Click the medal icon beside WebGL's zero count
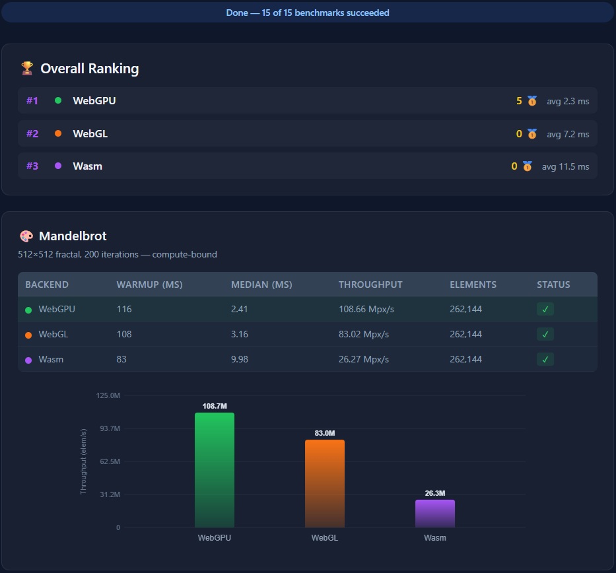The width and height of the screenshot is (616, 573). [531, 133]
